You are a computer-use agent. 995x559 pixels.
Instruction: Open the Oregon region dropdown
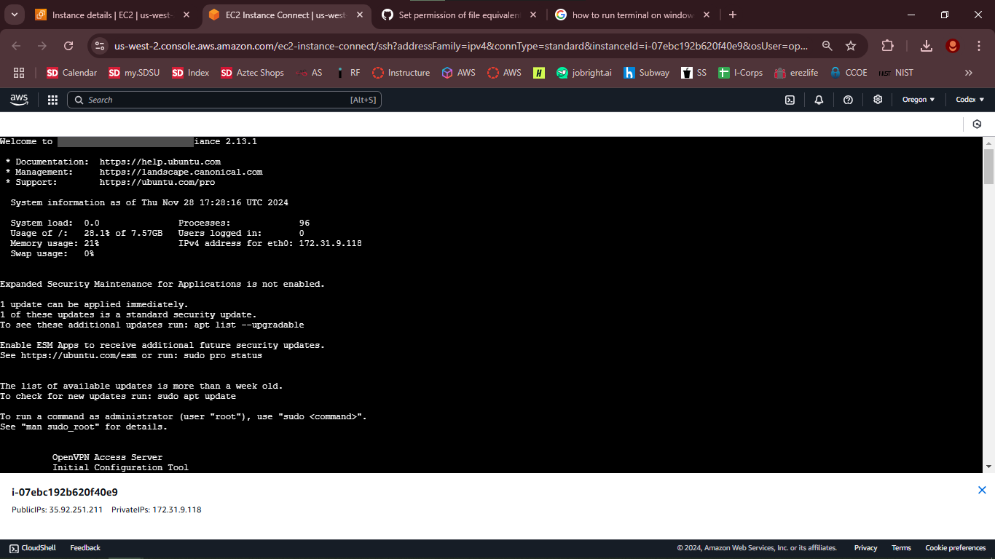918,99
